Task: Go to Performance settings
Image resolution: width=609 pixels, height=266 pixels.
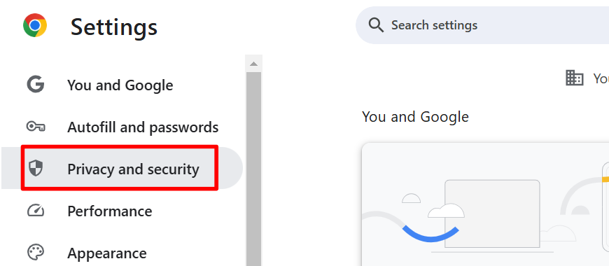Action: pos(110,211)
